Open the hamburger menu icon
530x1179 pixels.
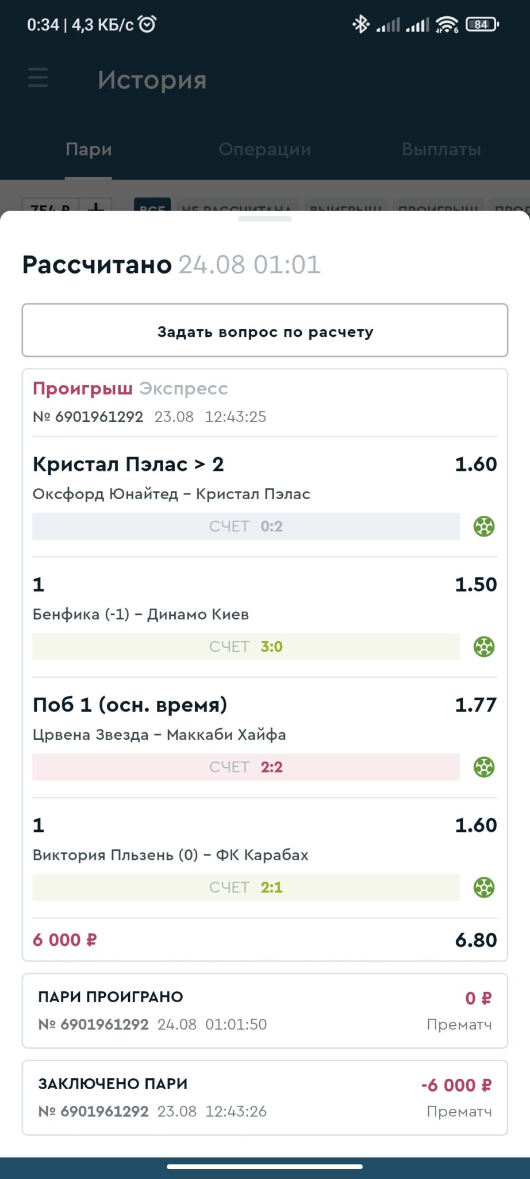pos(38,78)
